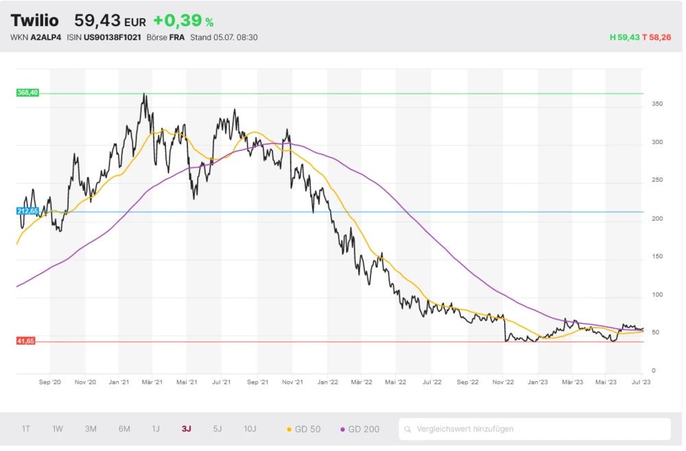Click the active 3J range tab
The image size is (686, 451).
pos(187,429)
